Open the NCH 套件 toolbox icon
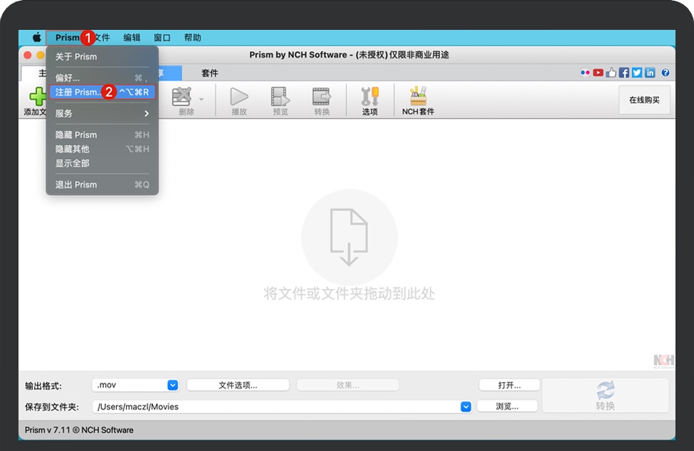Viewport: 694px width, 451px height. point(418,97)
